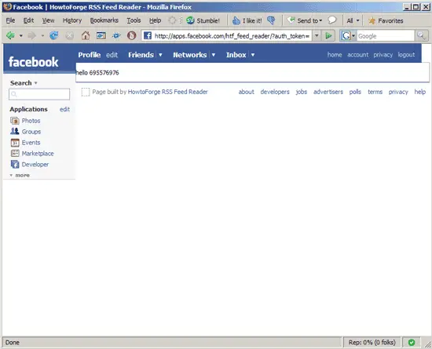Click the developers footer link
Image resolution: width=432 pixels, height=349 pixels.
[x=275, y=92]
